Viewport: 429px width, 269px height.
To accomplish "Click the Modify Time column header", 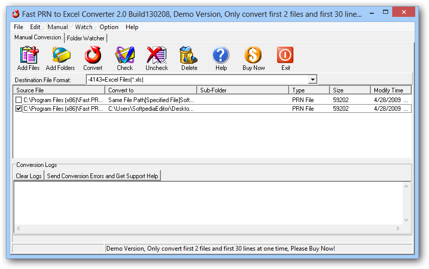I will pyautogui.click(x=391, y=90).
